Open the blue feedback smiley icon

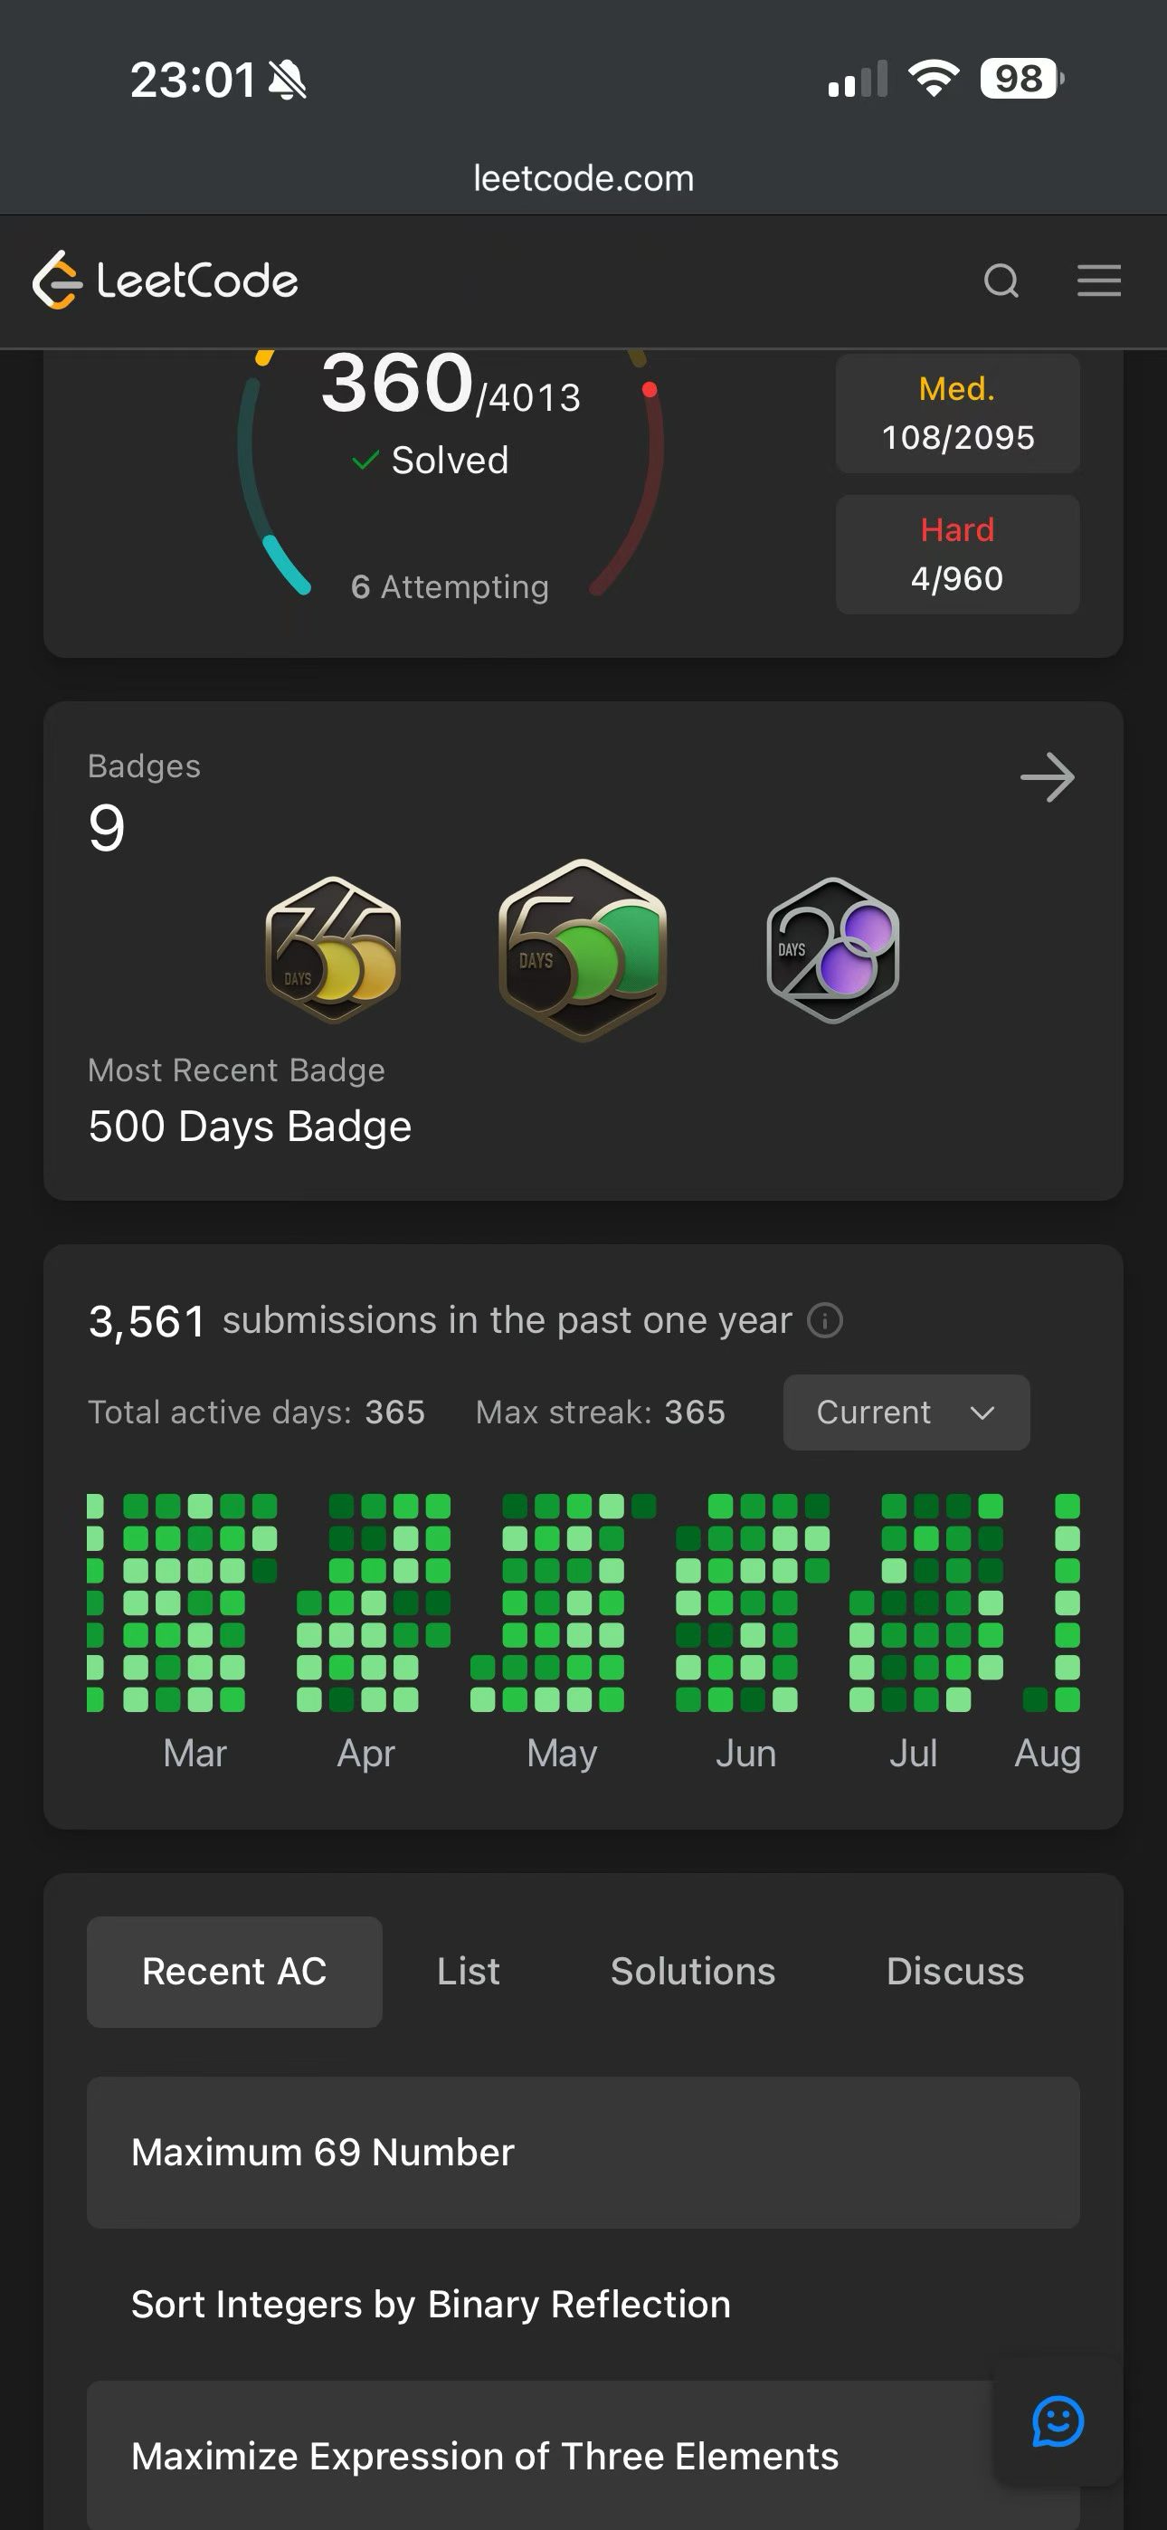coord(1058,2421)
